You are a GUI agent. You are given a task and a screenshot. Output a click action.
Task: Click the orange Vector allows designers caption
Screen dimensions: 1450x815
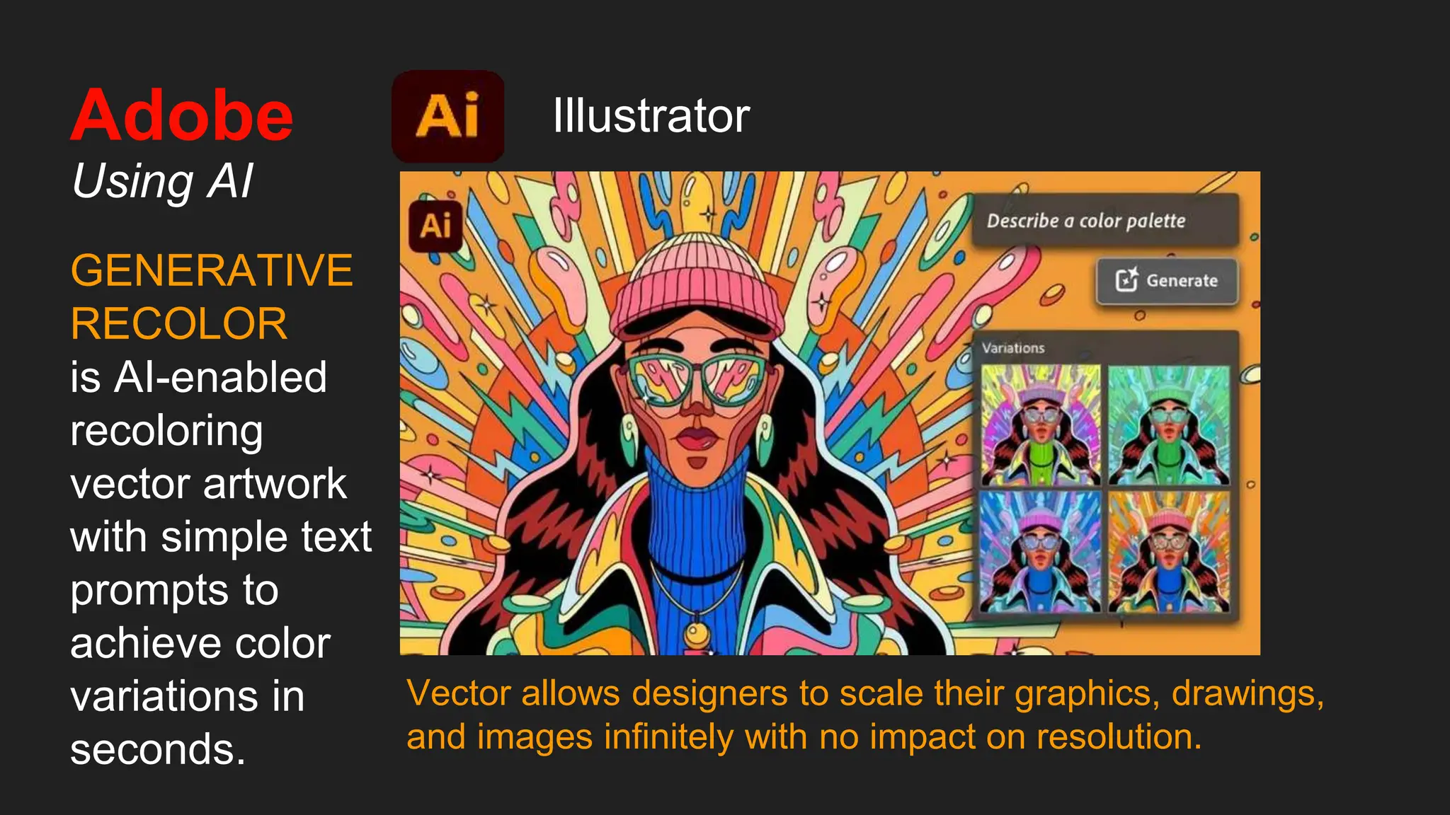point(865,715)
